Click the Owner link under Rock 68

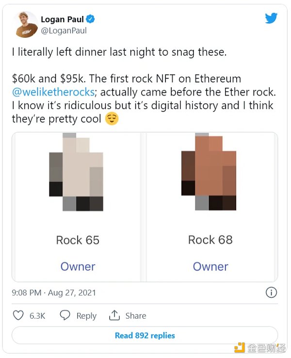pyautogui.click(x=210, y=266)
